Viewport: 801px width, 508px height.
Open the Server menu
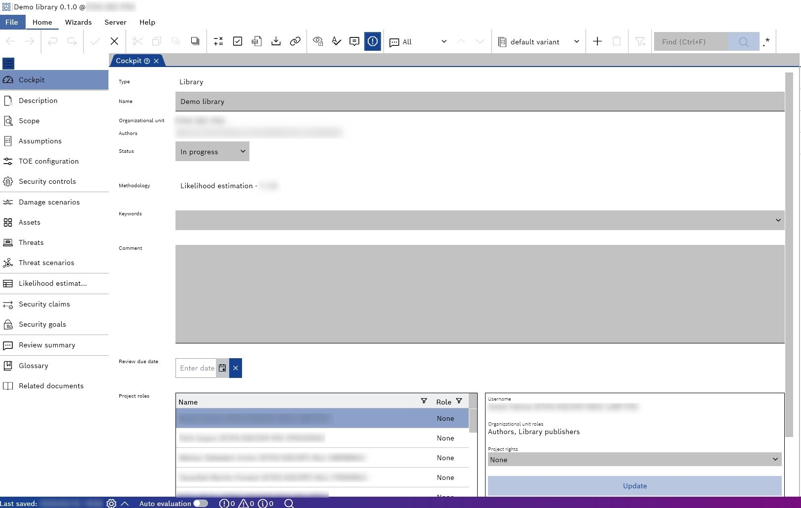(x=115, y=22)
